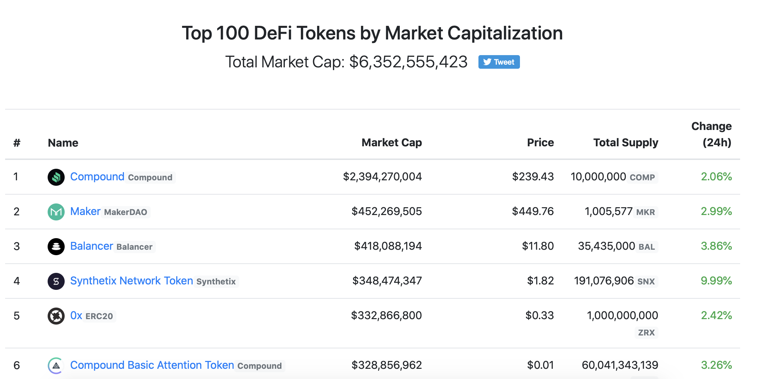Click the Maker green M logo
Image resolution: width=767 pixels, height=379 pixels.
[x=56, y=212]
